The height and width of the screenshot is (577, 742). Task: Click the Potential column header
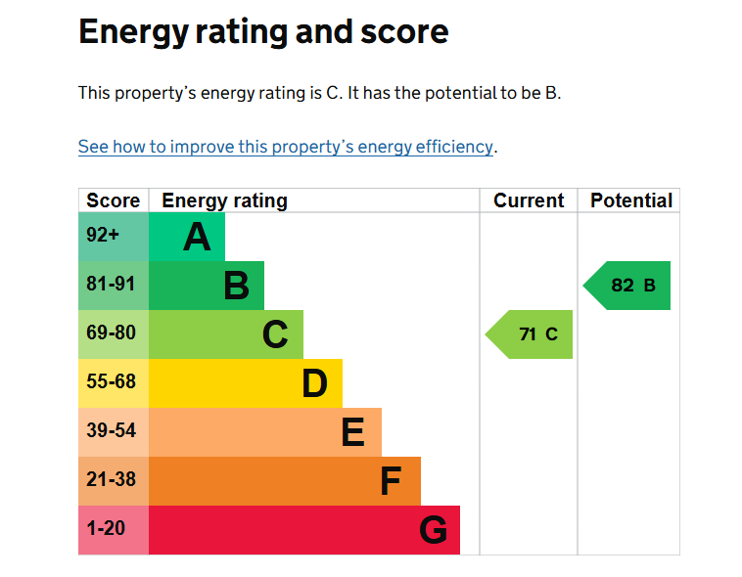(630, 200)
